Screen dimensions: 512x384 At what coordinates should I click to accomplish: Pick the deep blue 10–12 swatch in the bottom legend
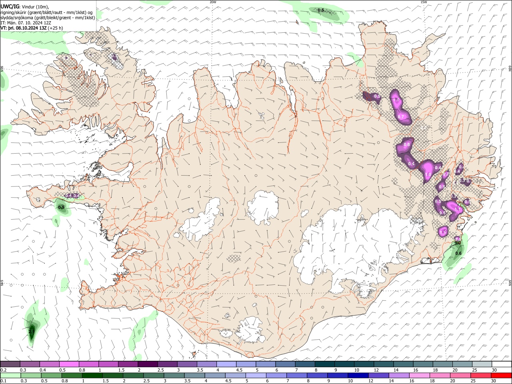click(x=358, y=375)
